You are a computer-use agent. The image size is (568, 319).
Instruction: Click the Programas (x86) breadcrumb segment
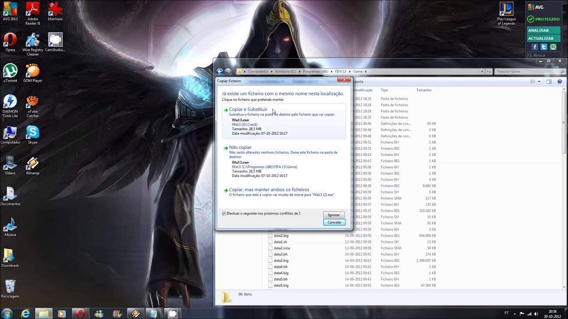coord(315,71)
